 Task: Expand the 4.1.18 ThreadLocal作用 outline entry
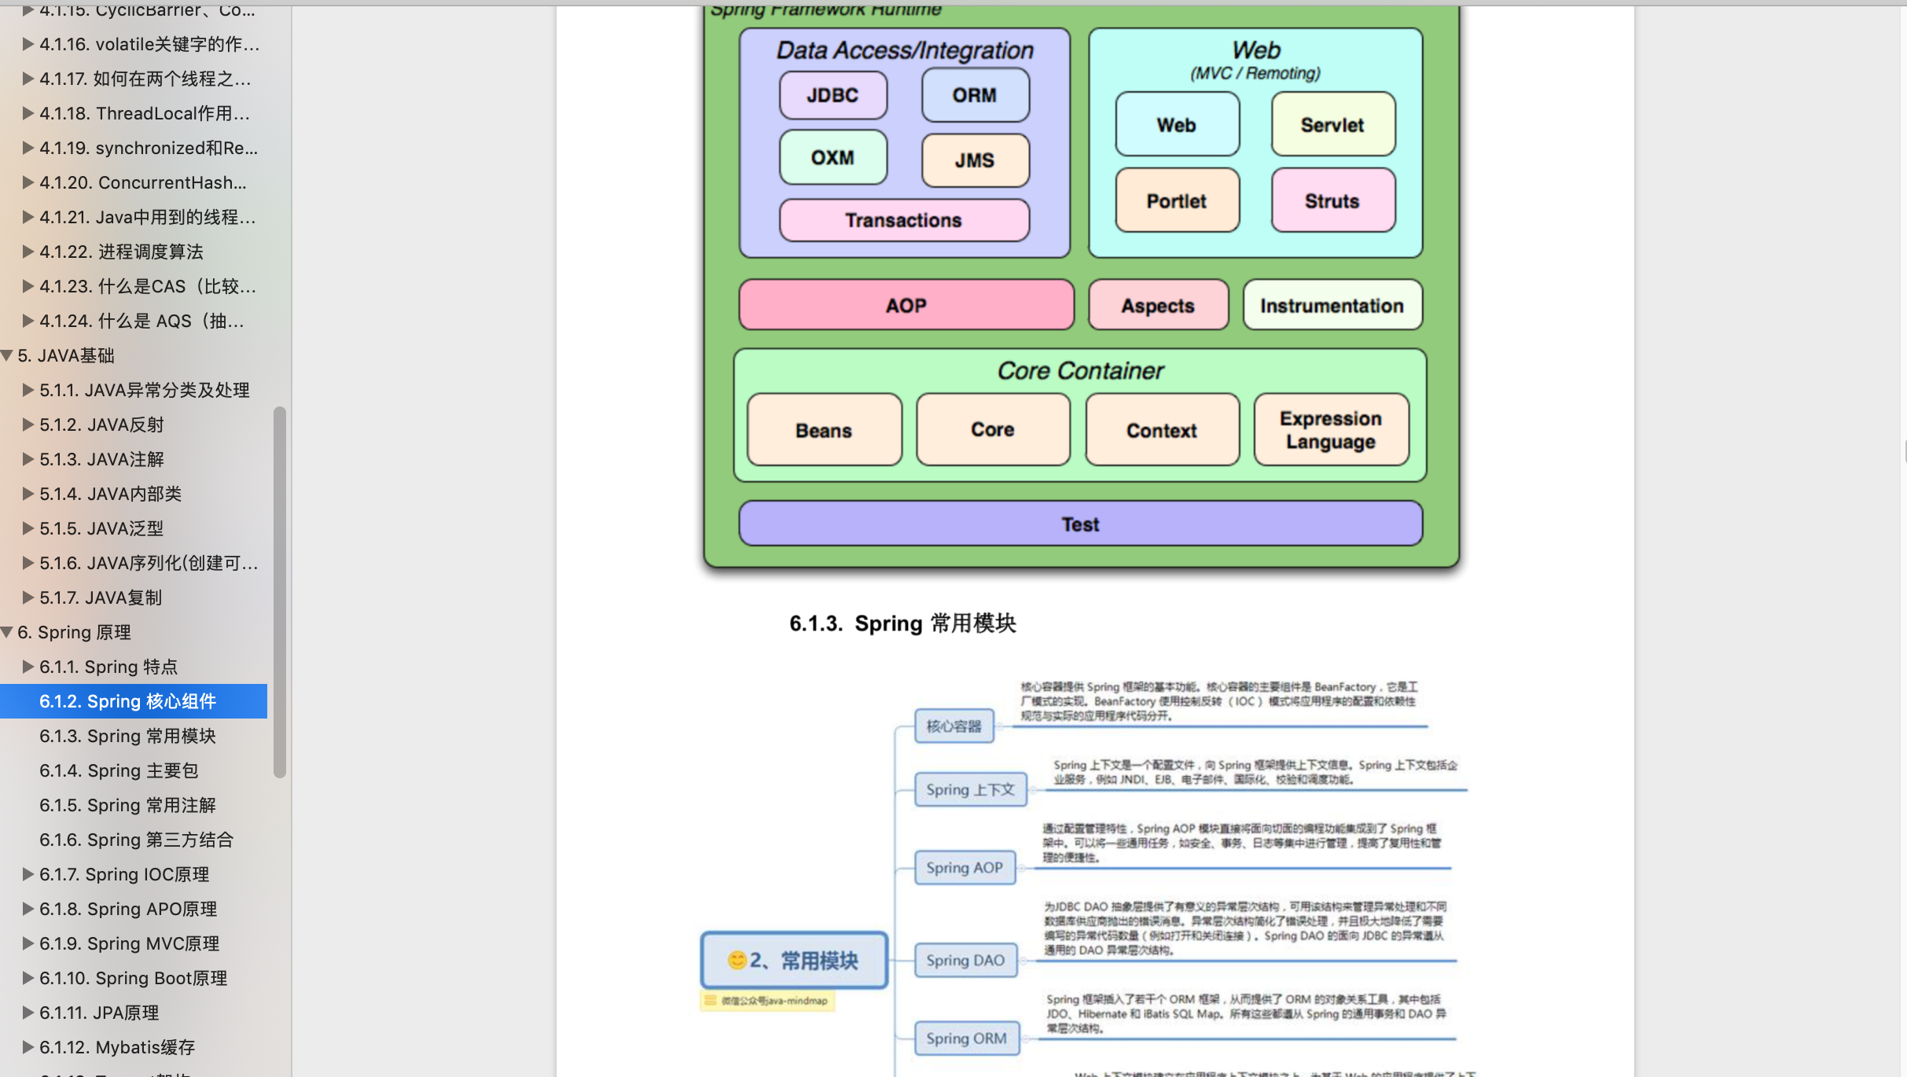tap(28, 113)
